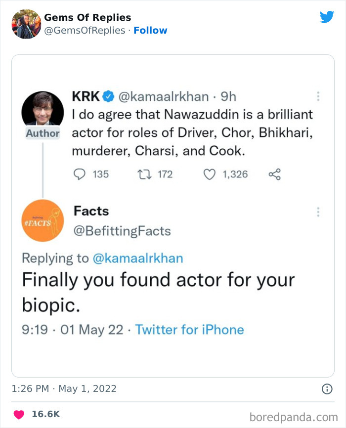Screen dimensions: 346x428
Task: Click the Facts profile avatar
Action: (x=43, y=220)
